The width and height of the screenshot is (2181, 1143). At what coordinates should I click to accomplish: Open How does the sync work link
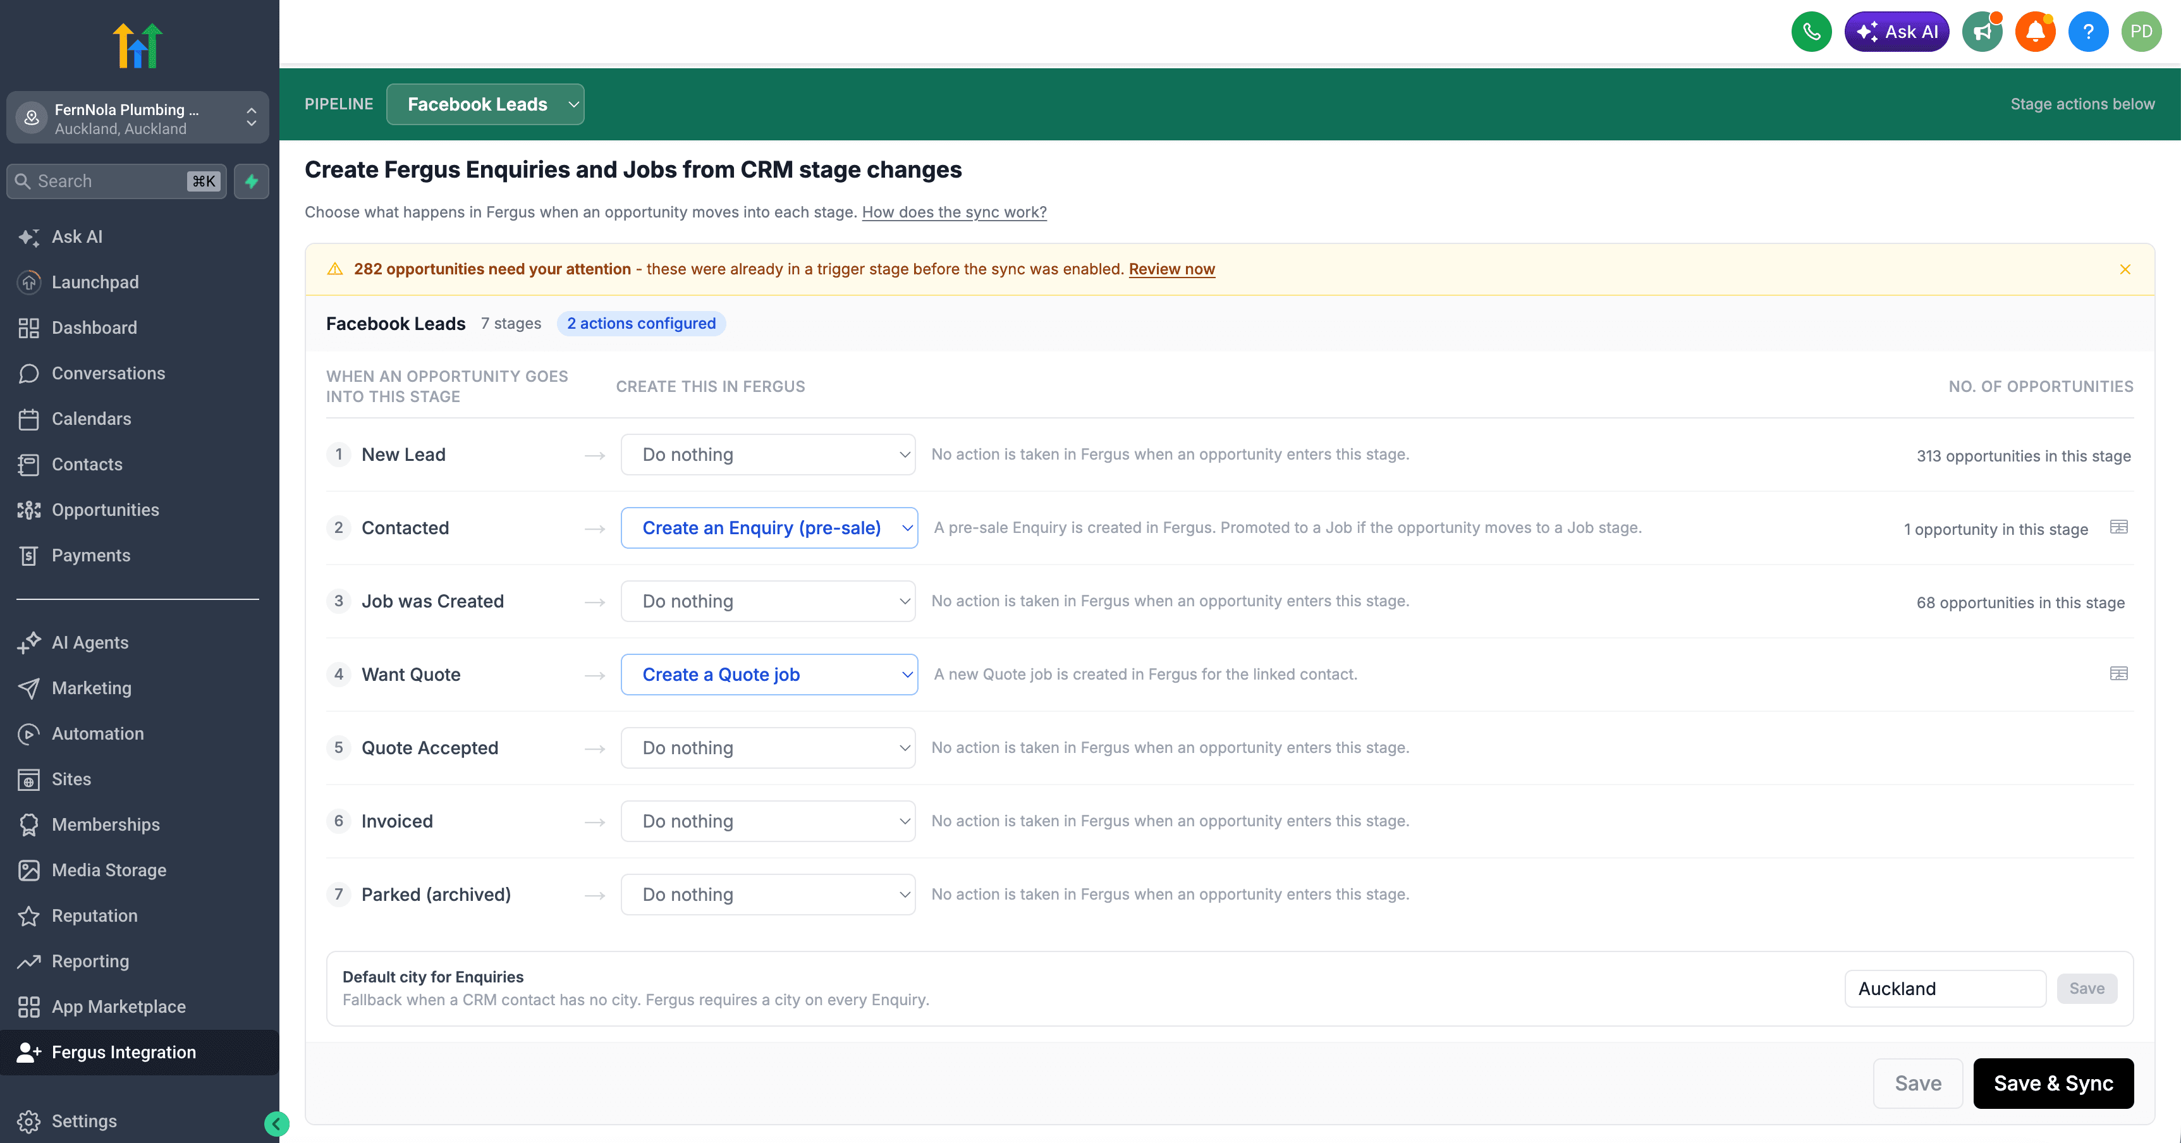[x=954, y=212]
